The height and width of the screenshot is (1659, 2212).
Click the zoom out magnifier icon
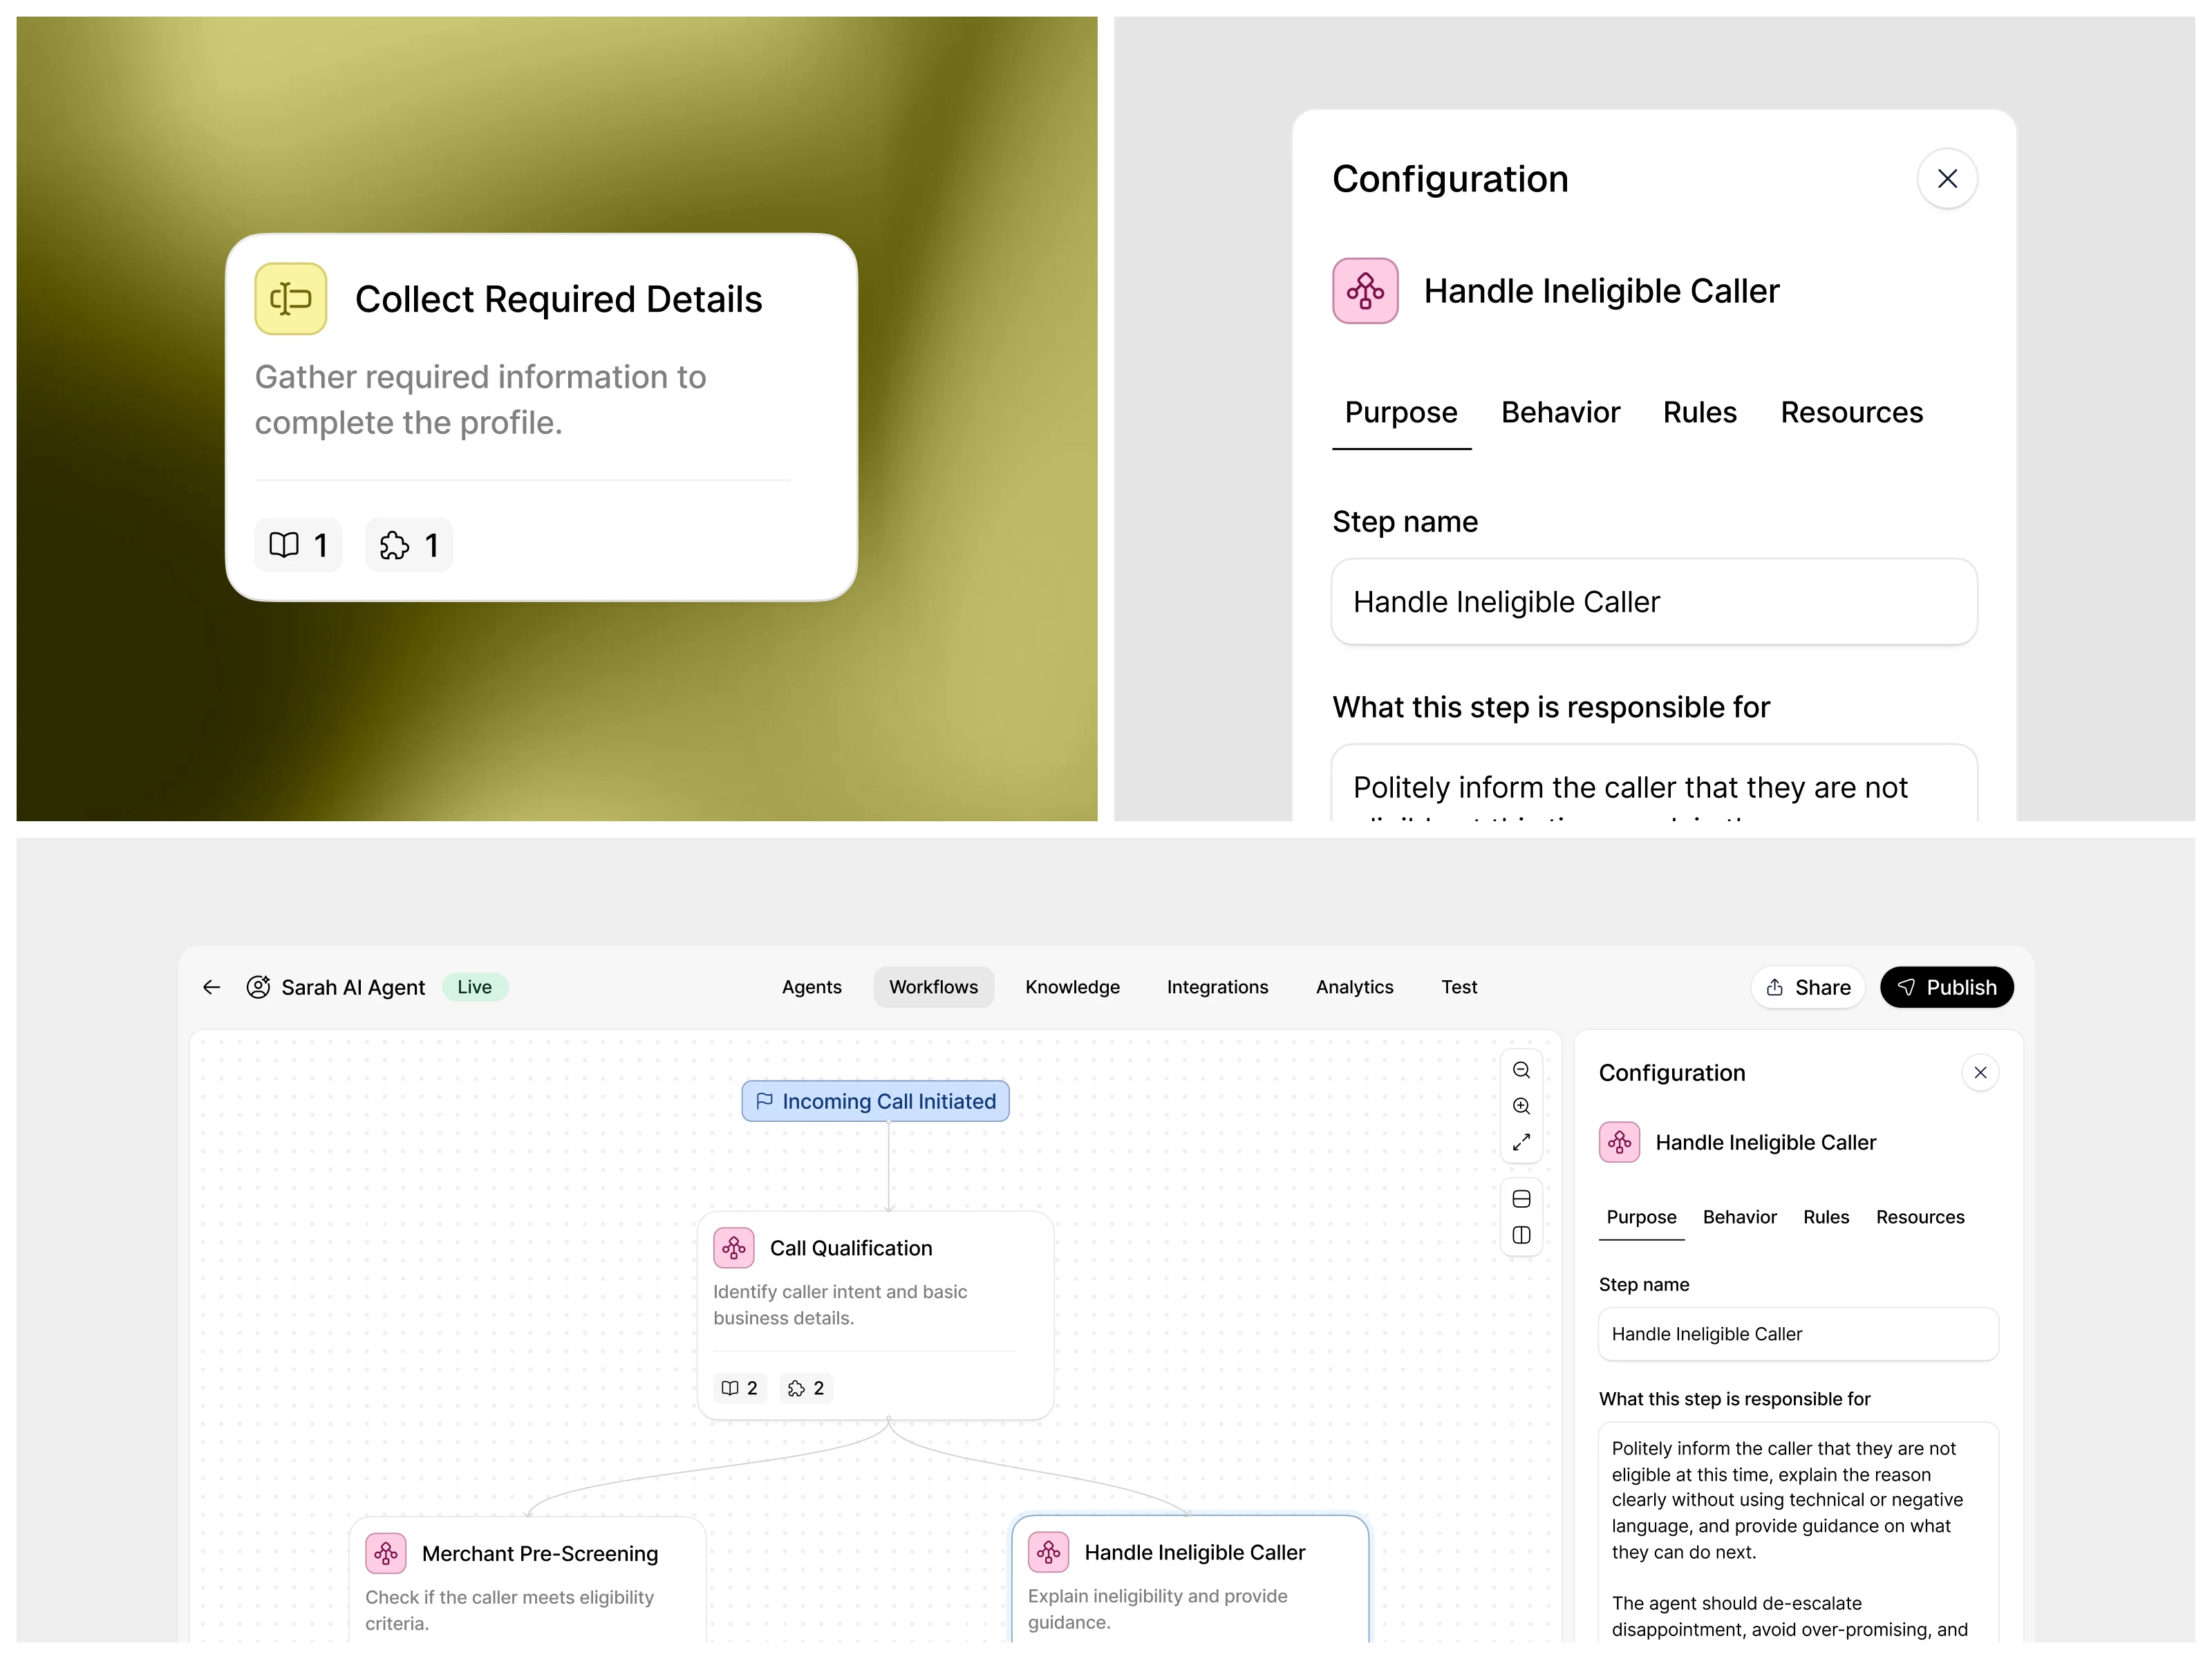point(1521,1070)
